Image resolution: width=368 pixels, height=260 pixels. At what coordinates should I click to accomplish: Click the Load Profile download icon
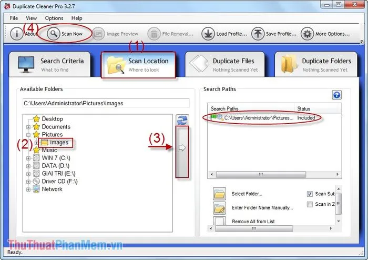click(x=208, y=34)
